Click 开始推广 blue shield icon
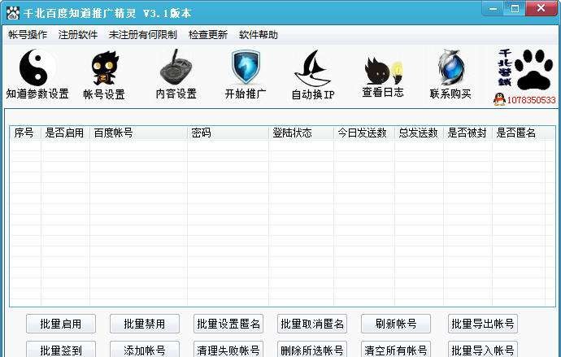Image resolution: width=561 pixels, height=357 pixels. 246,67
